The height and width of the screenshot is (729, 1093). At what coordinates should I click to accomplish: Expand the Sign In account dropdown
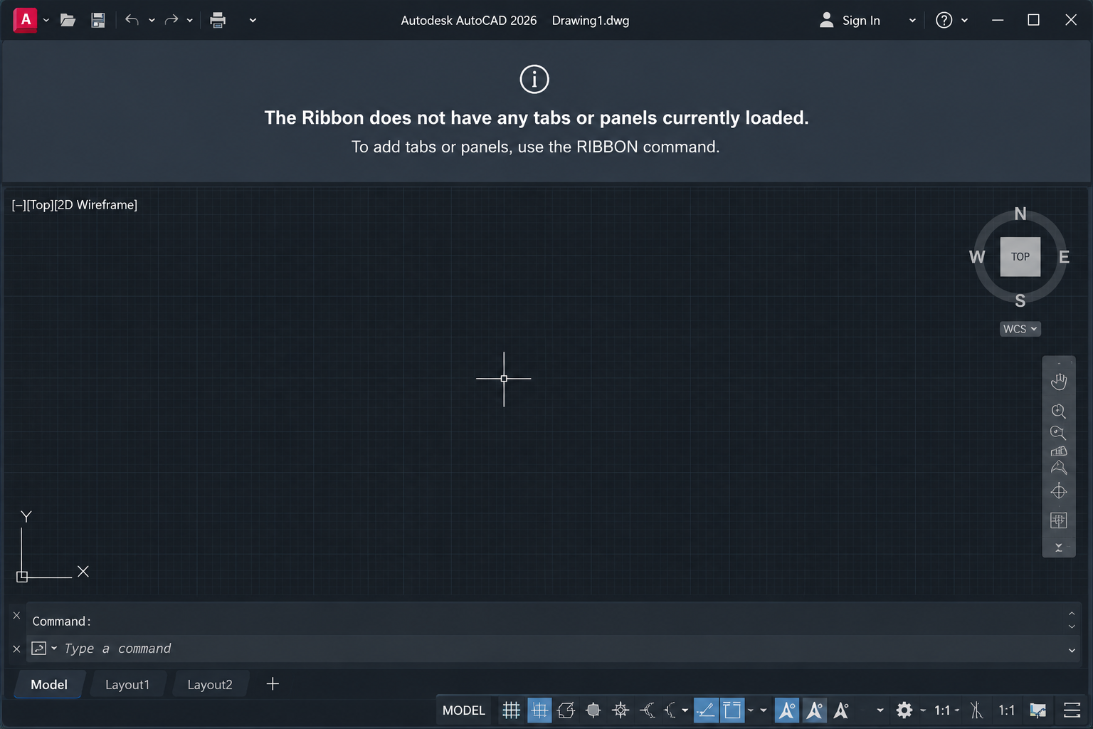[x=912, y=21]
